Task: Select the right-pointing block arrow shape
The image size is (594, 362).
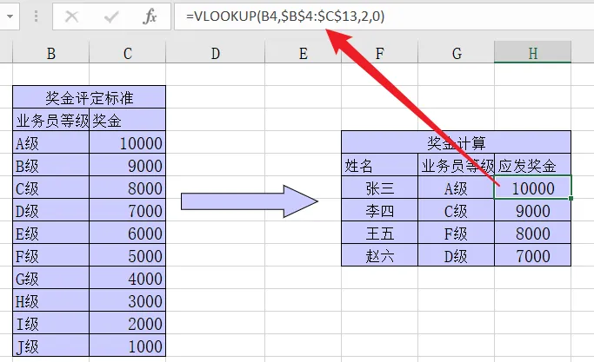Action: [x=248, y=201]
